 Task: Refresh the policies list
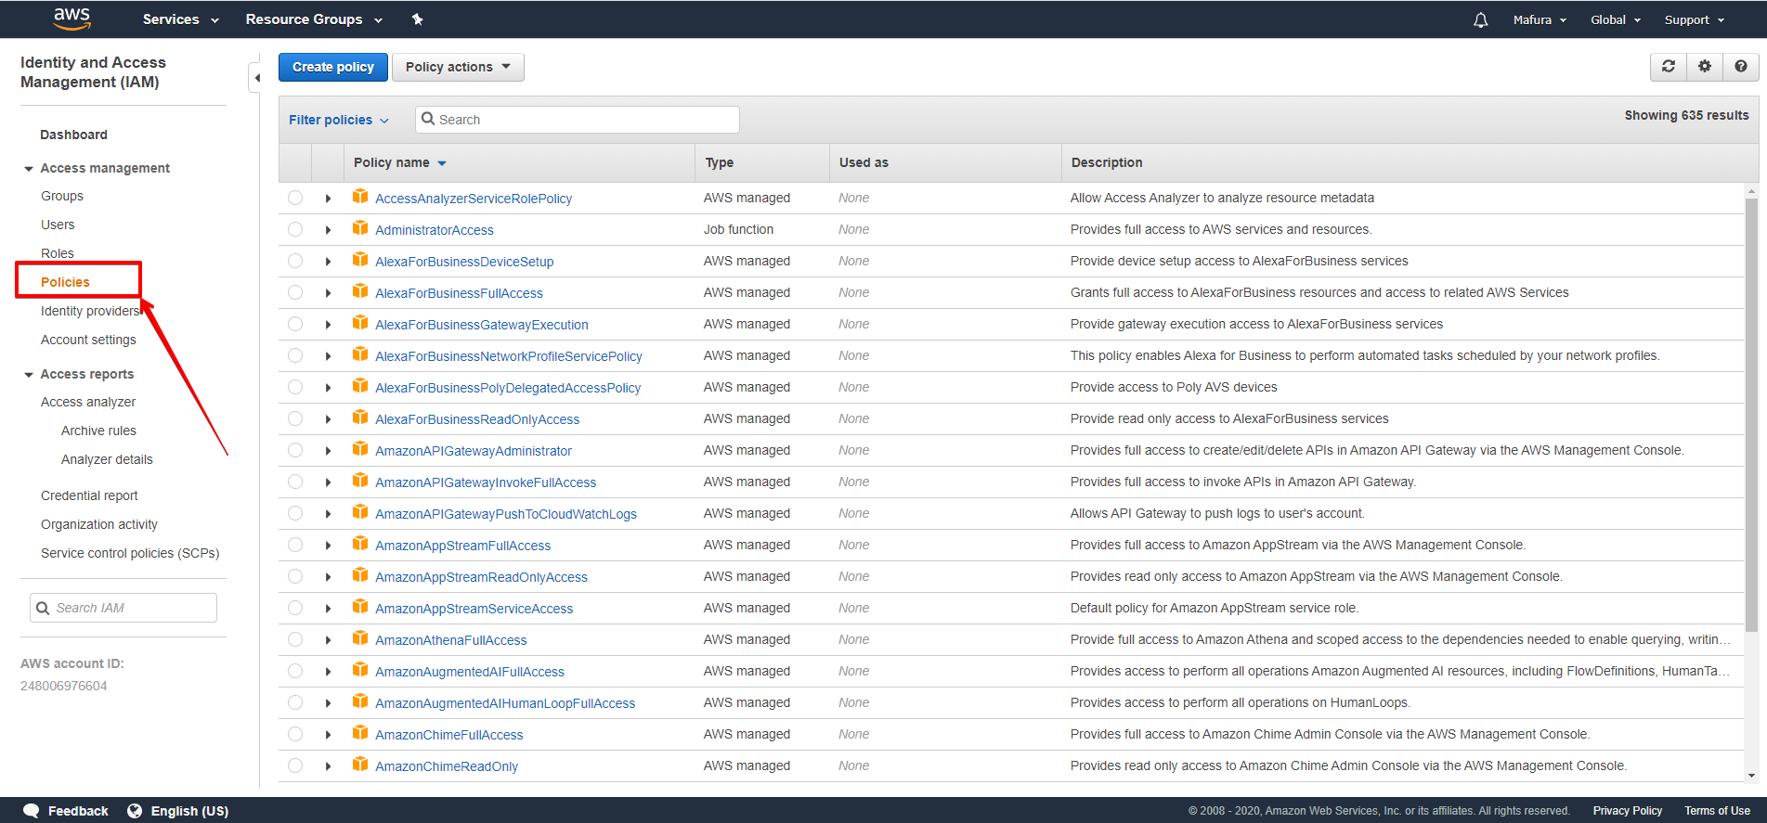(1669, 67)
